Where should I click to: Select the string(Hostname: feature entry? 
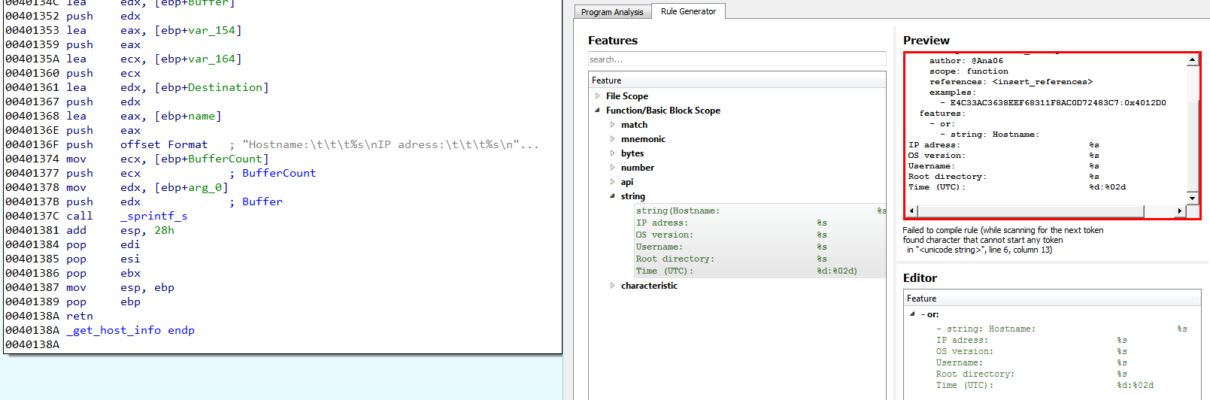(760, 241)
